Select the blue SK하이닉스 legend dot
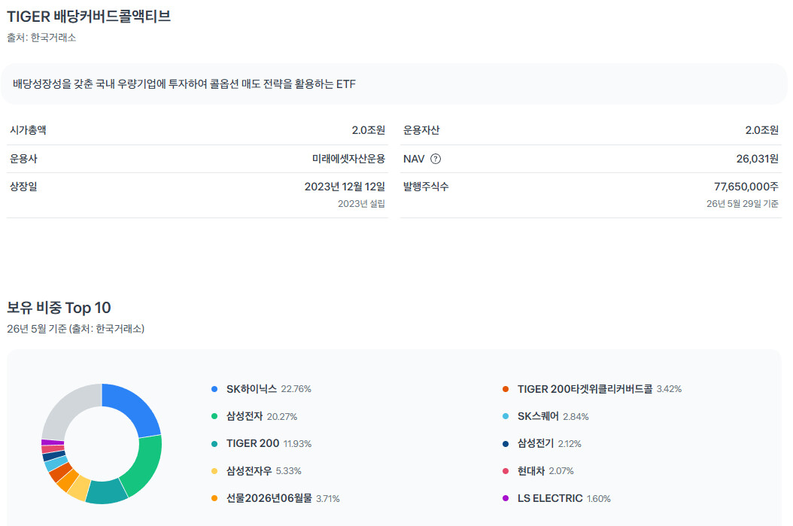793x526 pixels. (x=214, y=389)
